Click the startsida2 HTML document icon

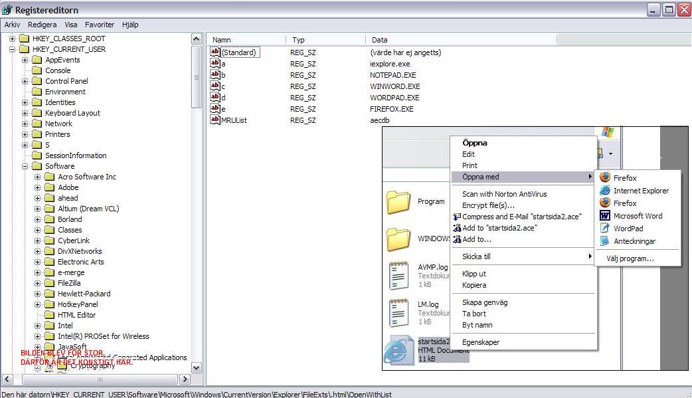(x=398, y=350)
